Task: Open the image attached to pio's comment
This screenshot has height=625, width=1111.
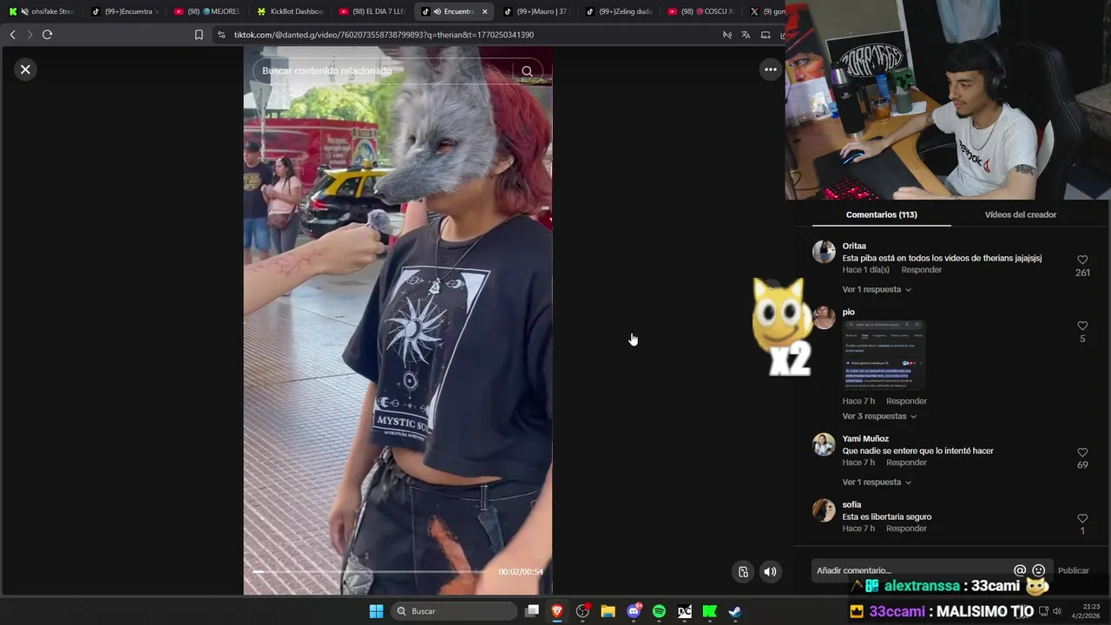Action: tap(884, 356)
